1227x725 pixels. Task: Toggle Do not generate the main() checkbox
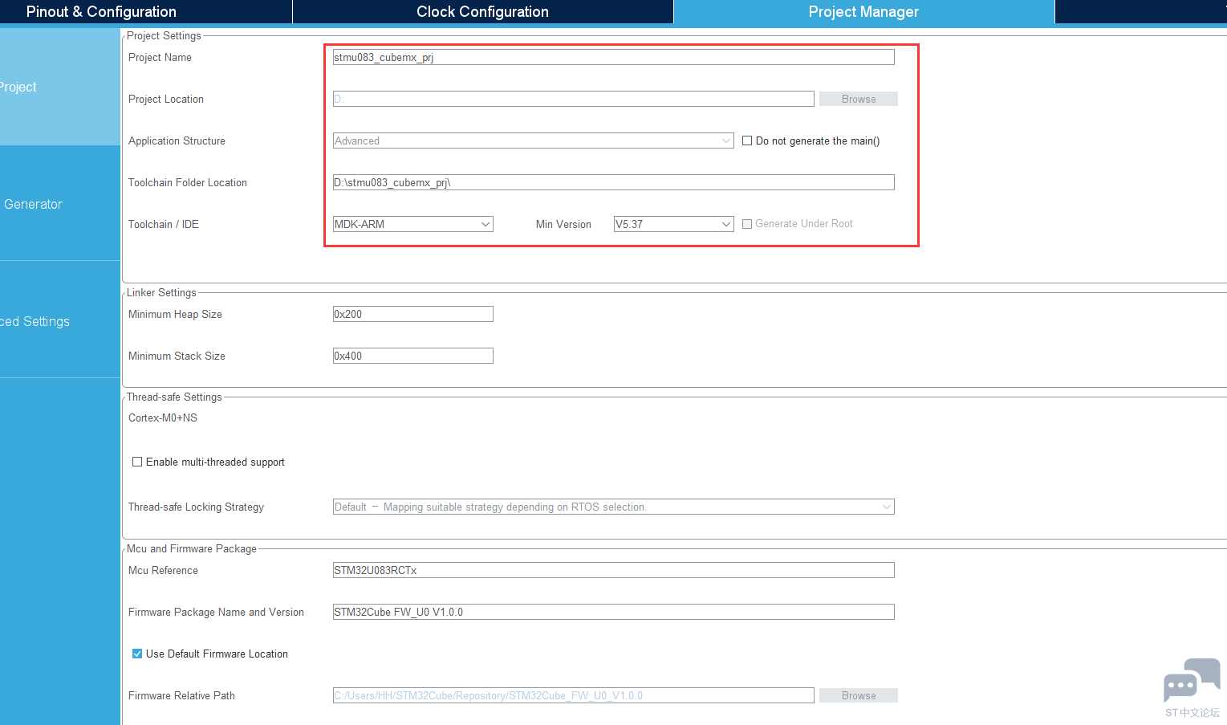(747, 141)
